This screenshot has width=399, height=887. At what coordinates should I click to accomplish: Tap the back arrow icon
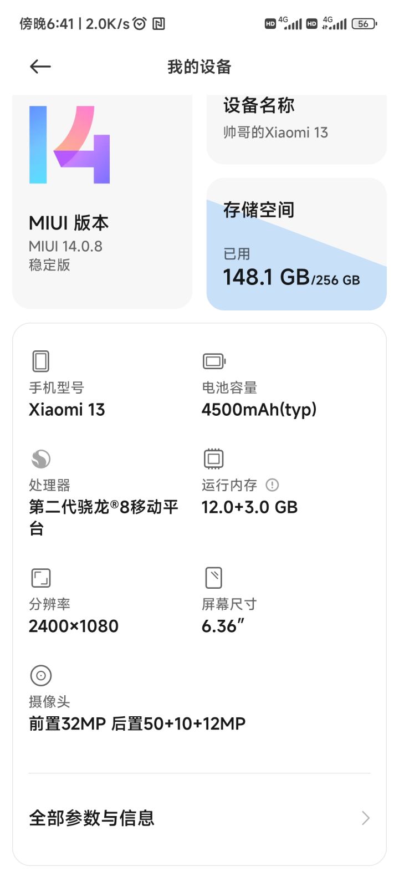(x=40, y=67)
